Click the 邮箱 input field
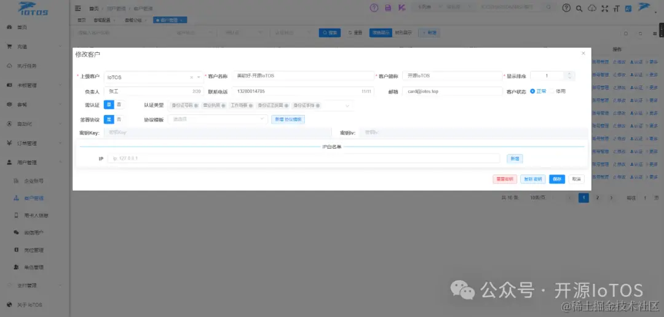 click(x=452, y=92)
